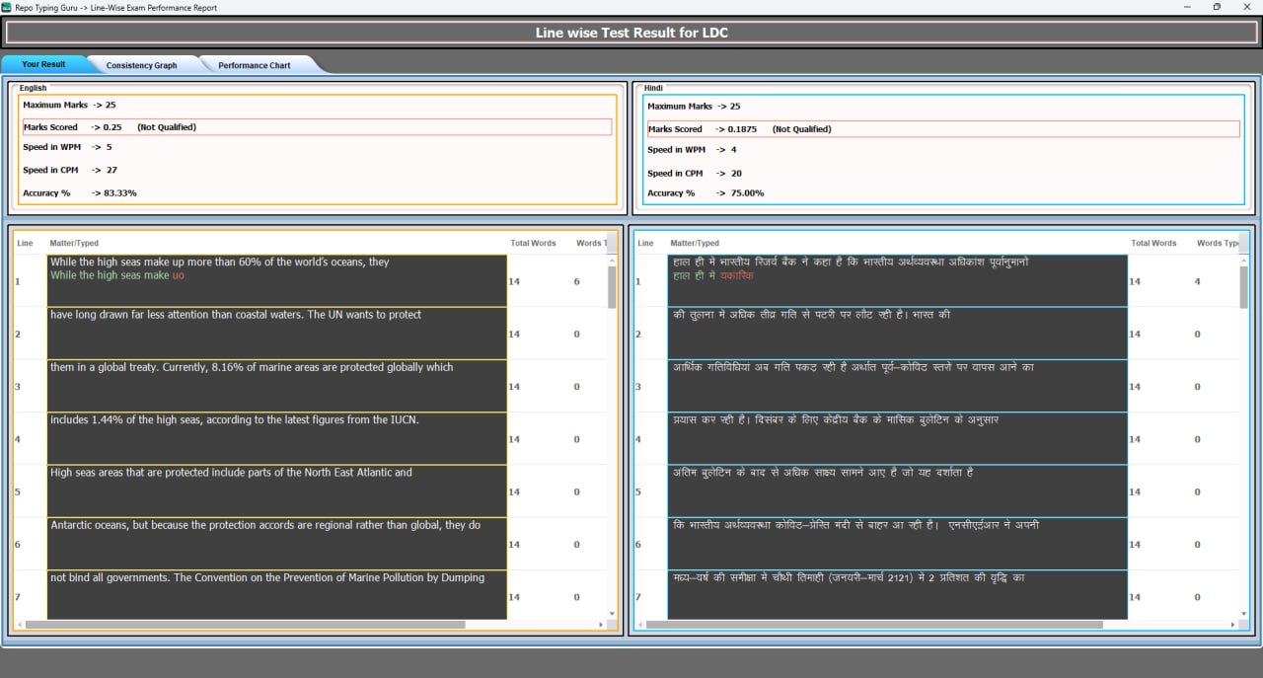Click English line 1 Words Typed value 6
This screenshot has height=678, width=1263.
click(x=577, y=281)
